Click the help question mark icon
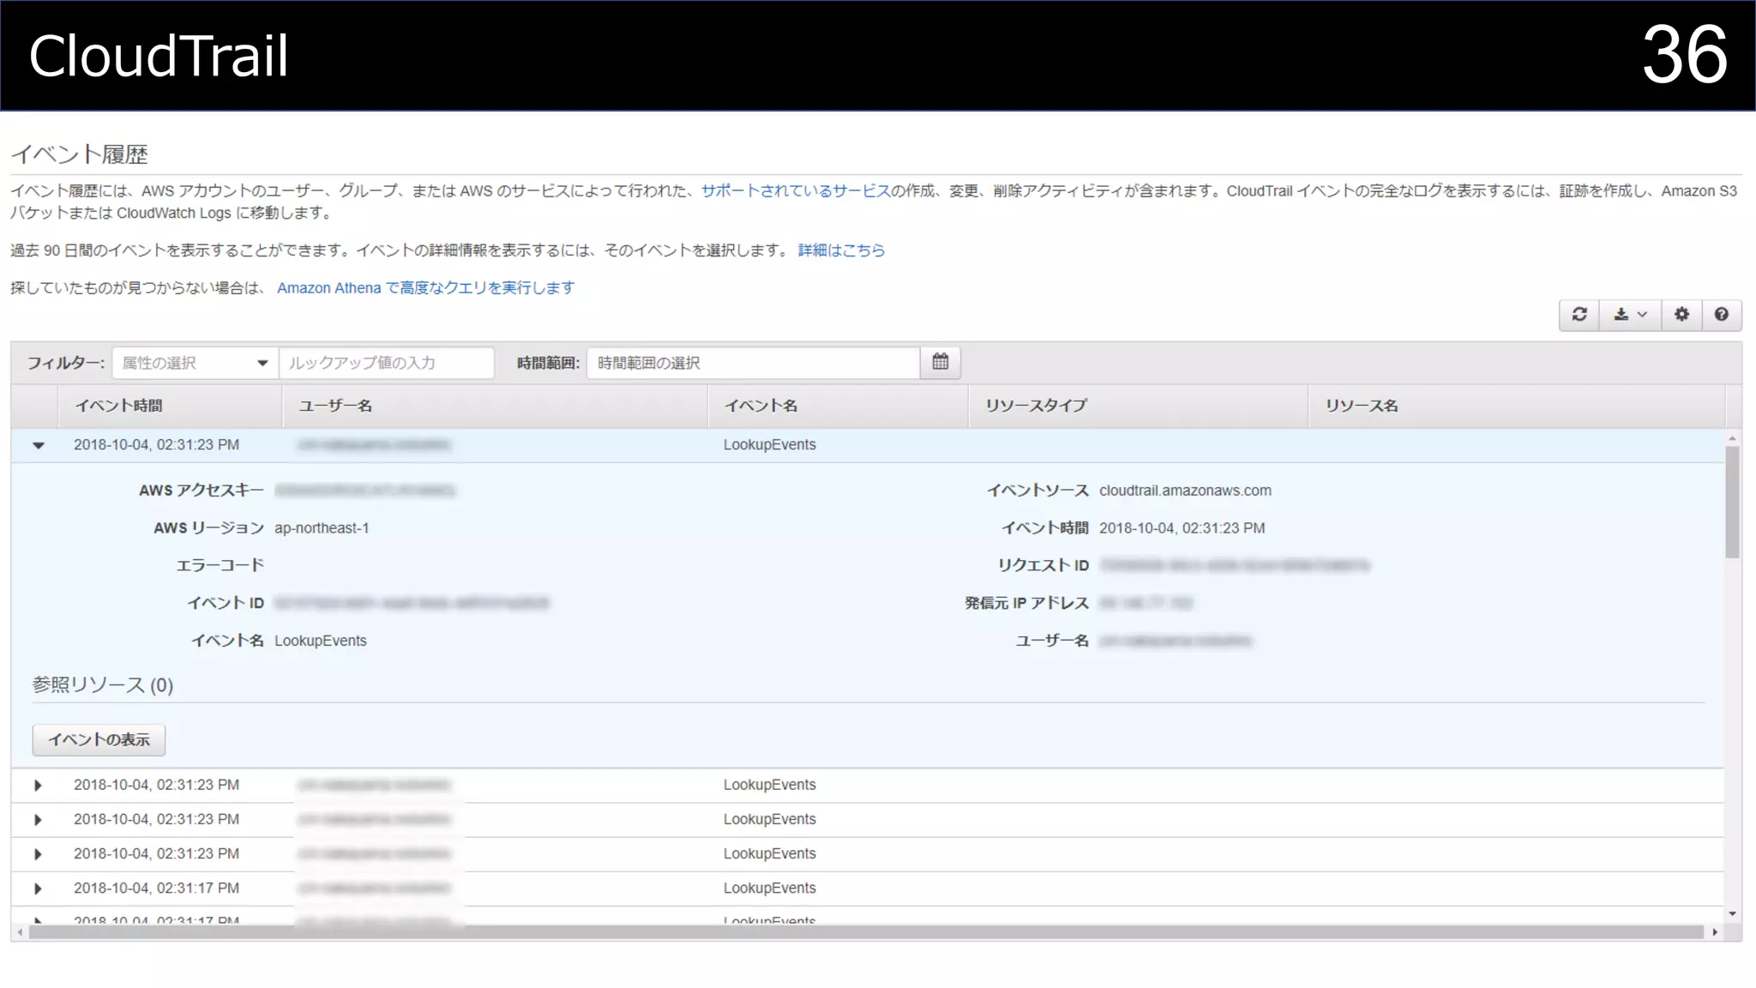 (1721, 315)
